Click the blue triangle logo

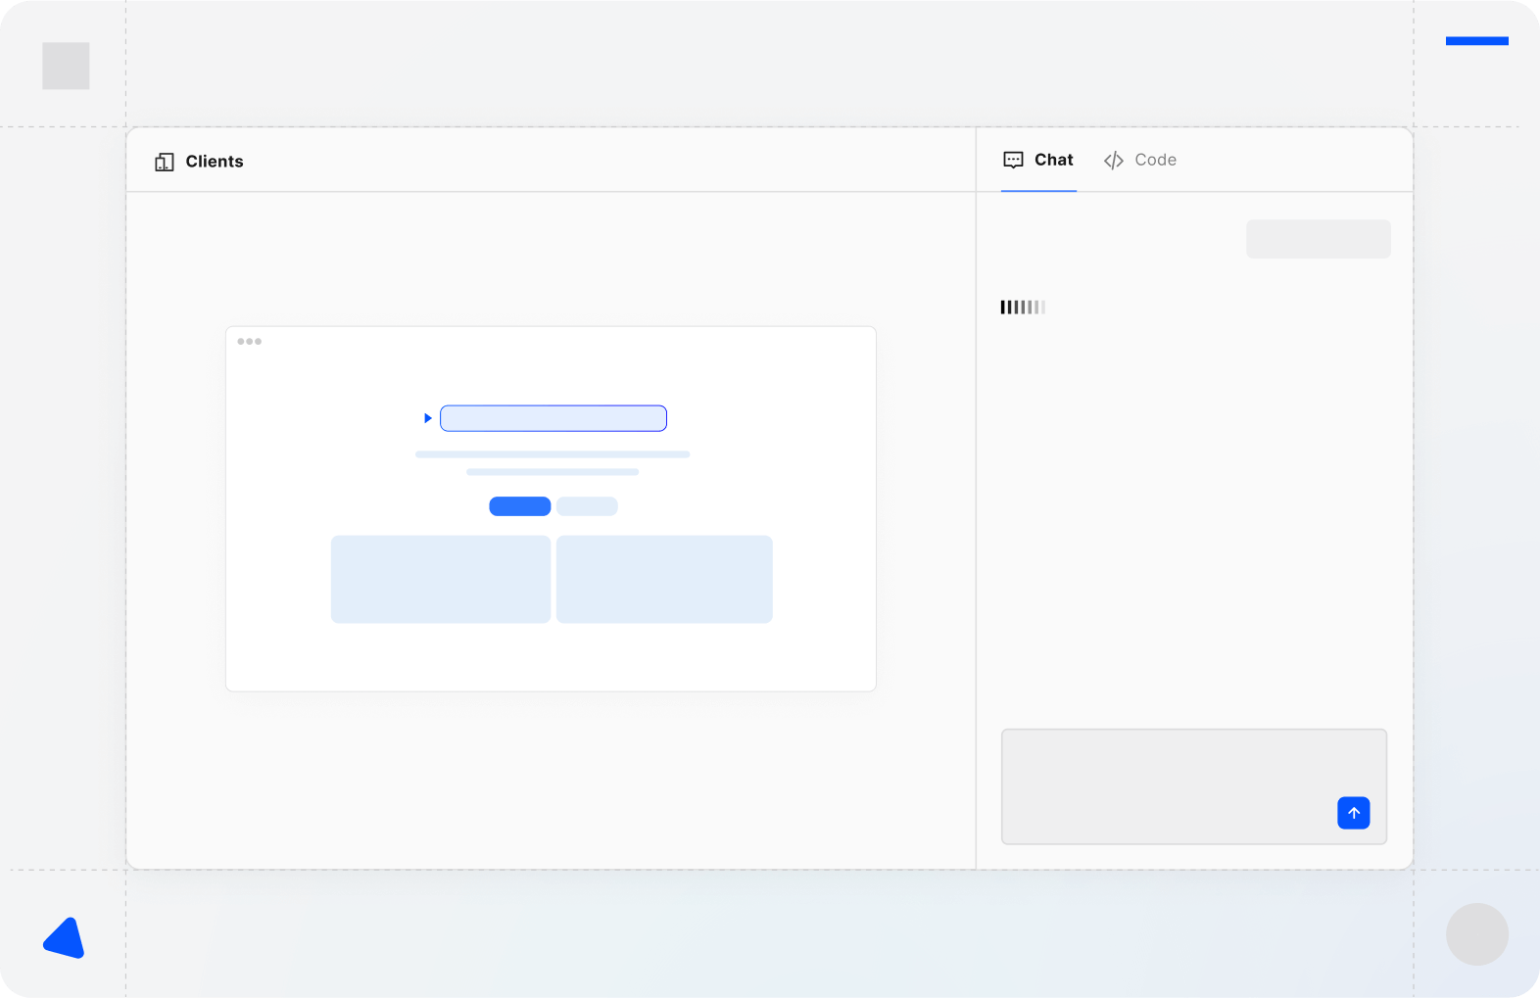[65, 938]
